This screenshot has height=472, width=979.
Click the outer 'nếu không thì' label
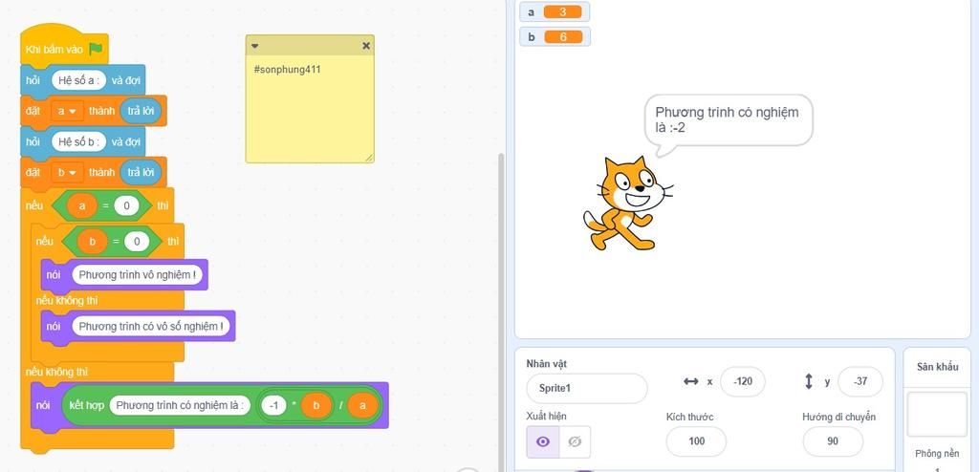coord(56,372)
